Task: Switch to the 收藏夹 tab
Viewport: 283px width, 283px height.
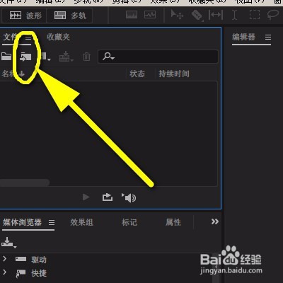Action: pos(58,37)
